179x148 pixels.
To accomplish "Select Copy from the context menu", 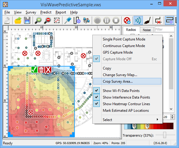I will tap(127, 68).
